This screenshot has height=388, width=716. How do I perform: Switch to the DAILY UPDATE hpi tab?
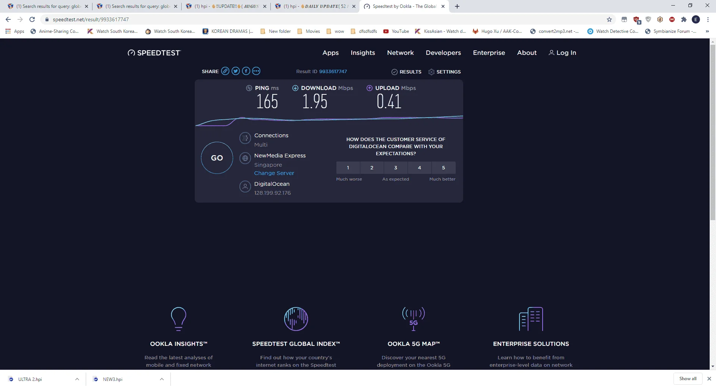tap(315, 6)
